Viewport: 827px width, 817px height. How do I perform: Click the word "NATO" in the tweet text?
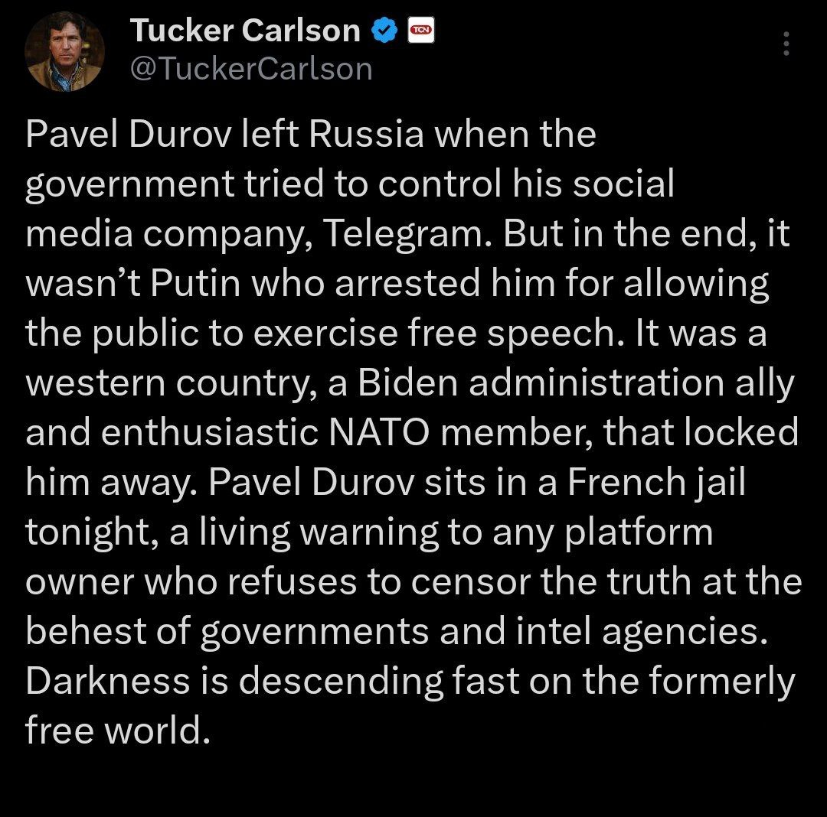point(379,432)
